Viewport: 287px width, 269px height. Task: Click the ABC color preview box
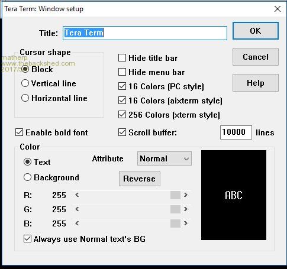pos(234,195)
